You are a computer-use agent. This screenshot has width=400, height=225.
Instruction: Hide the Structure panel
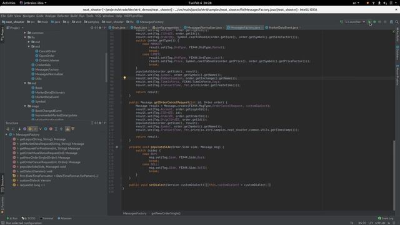pos(104,123)
